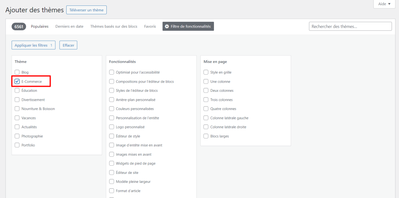Uncheck the E-Commerce checkbox
Image resolution: width=399 pixels, height=198 pixels.
[x=17, y=82]
